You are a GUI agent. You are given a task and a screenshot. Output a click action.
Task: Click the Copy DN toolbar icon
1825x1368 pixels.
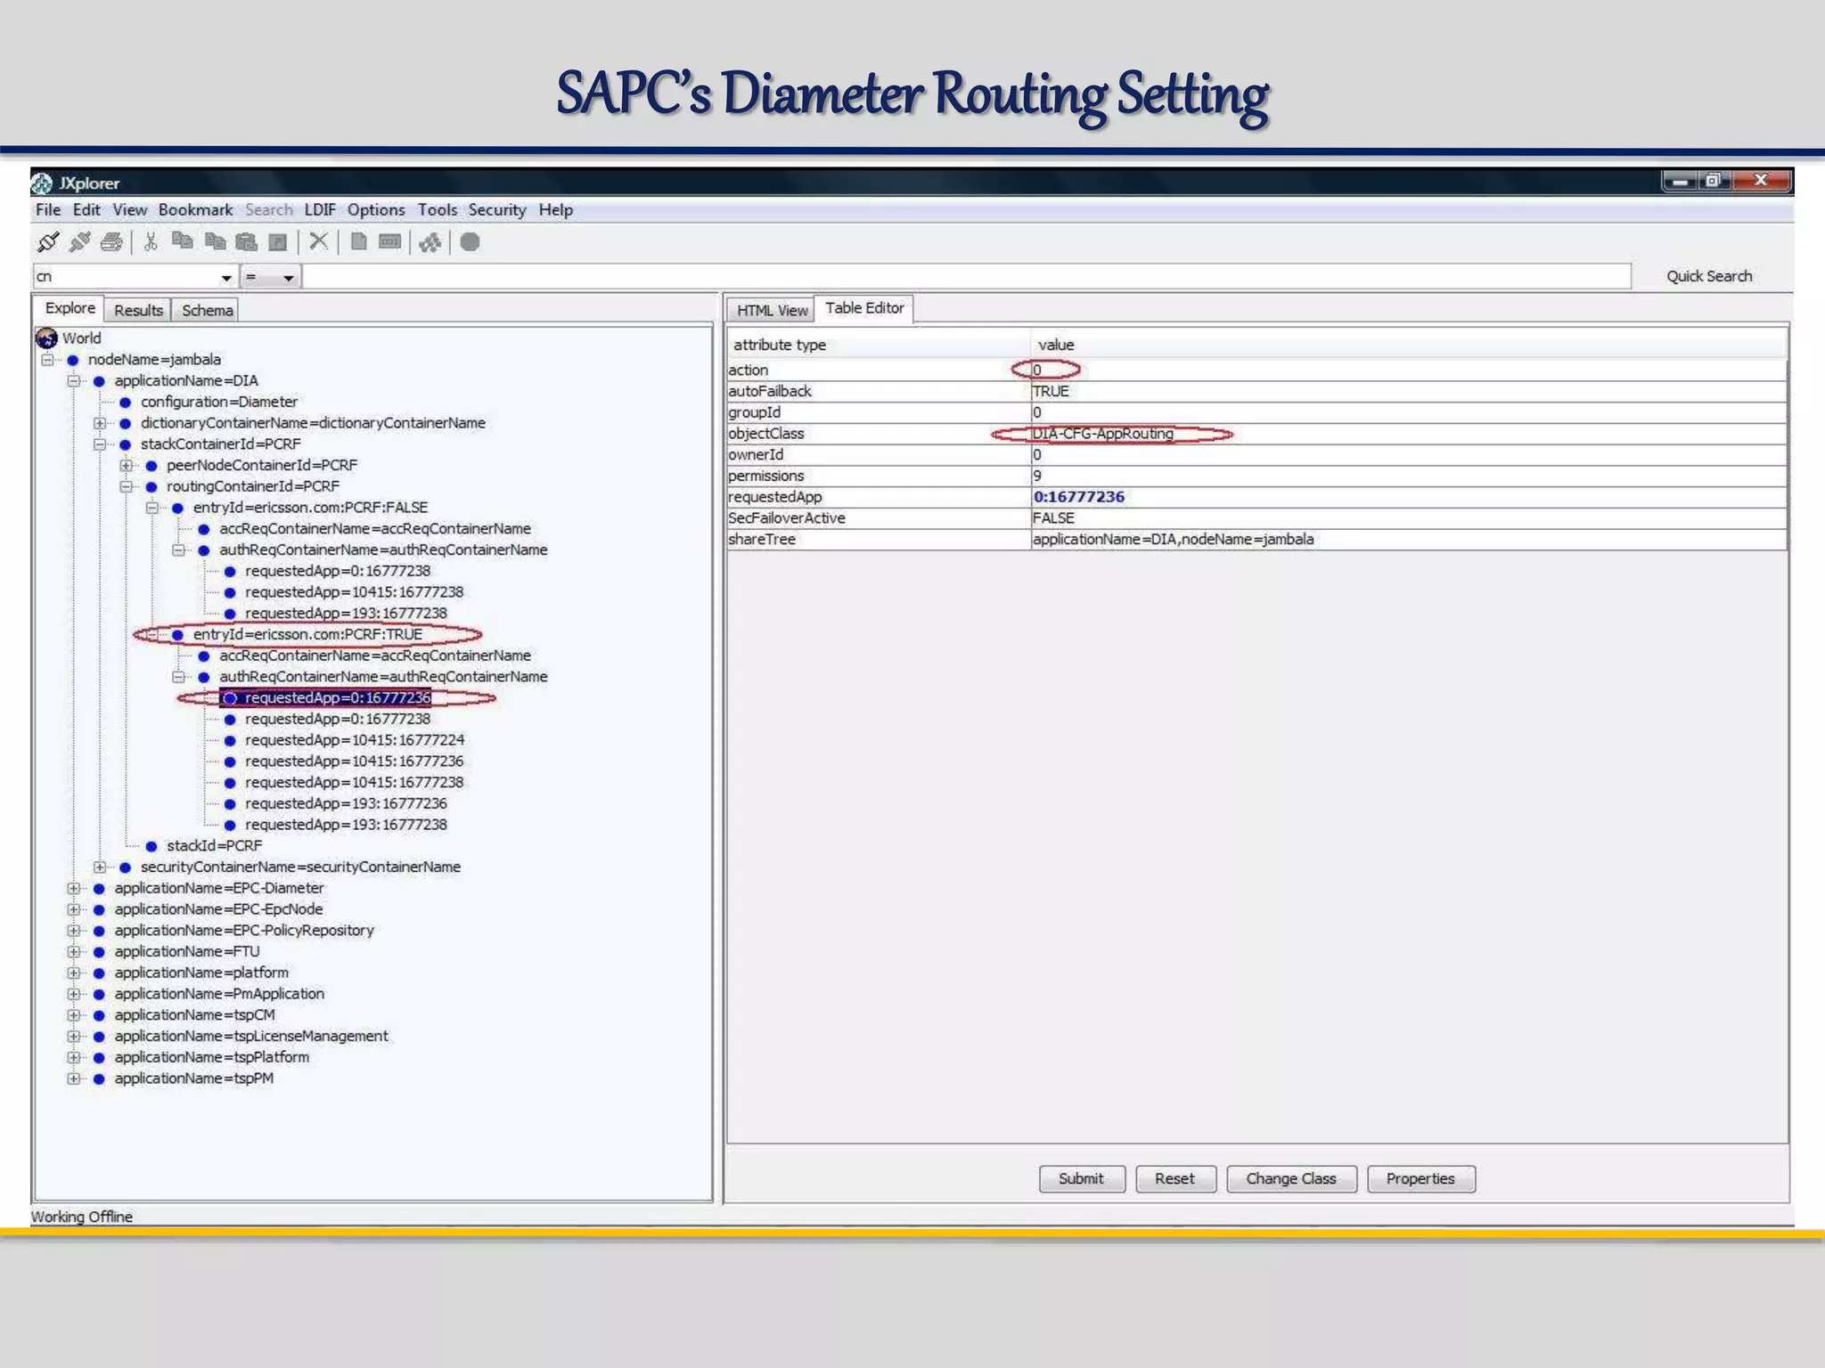pos(183,241)
